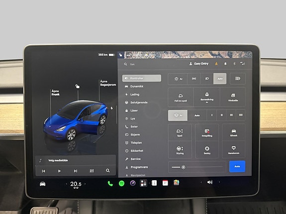286x214 pixels.
Task: Set exterior lights to Av (off)
Action: point(178,79)
